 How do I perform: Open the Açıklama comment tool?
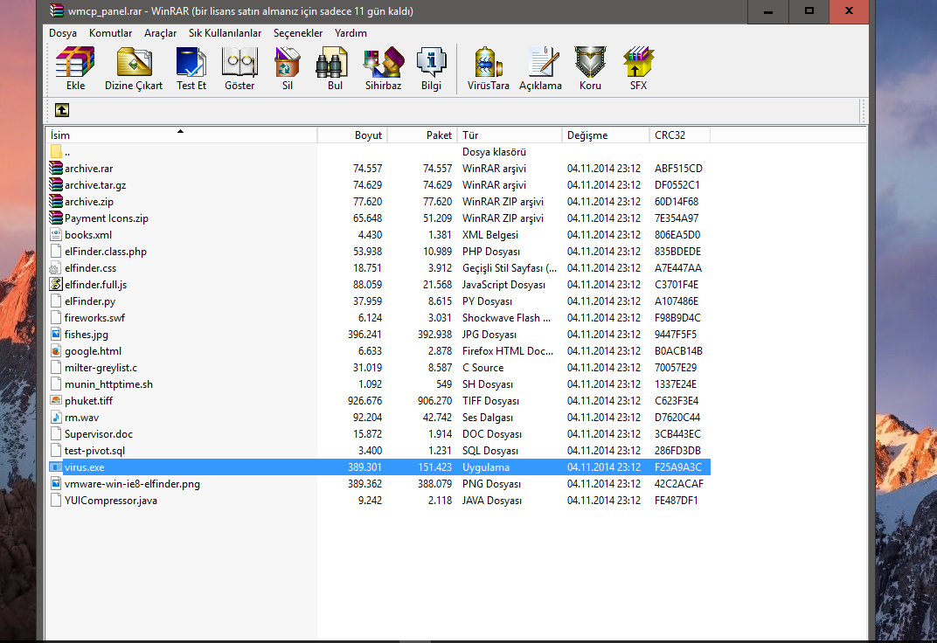pos(540,68)
